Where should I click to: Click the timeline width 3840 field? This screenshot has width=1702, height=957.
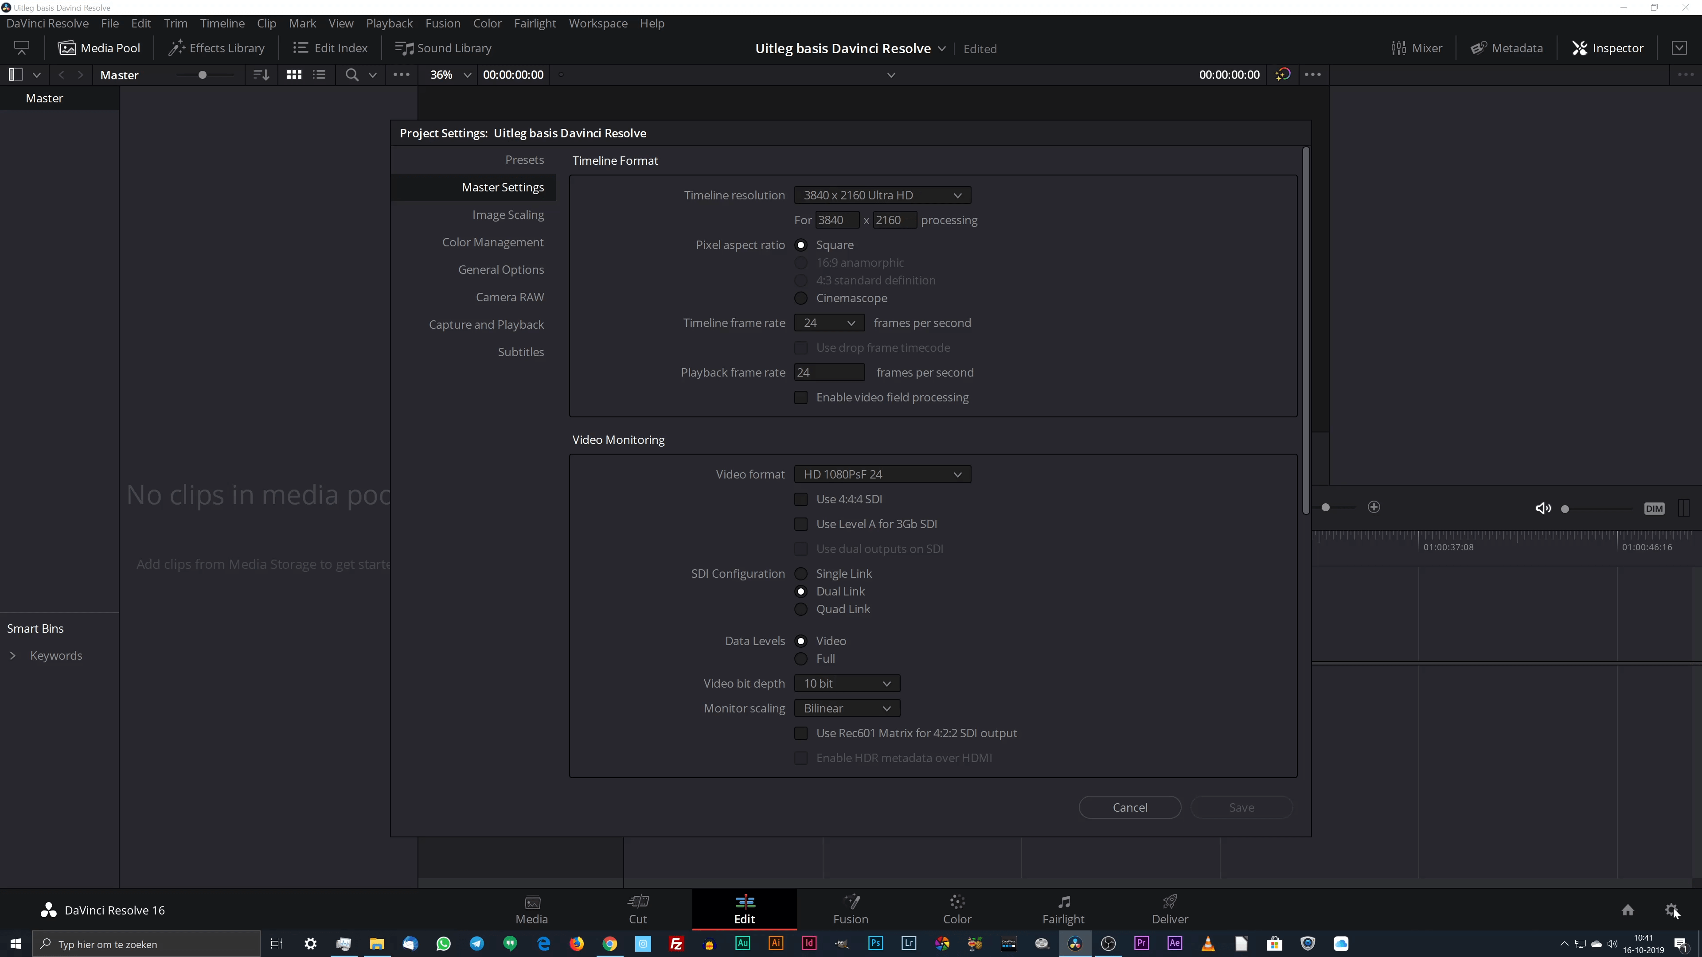pyautogui.click(x=837, y=220)
